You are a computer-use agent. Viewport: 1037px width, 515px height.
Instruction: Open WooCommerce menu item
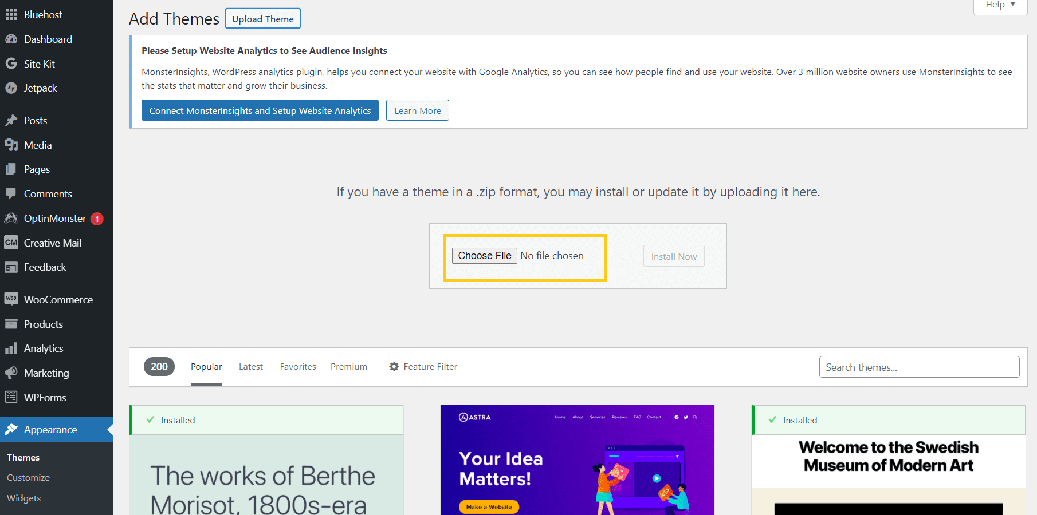click(x=56, y=300)
